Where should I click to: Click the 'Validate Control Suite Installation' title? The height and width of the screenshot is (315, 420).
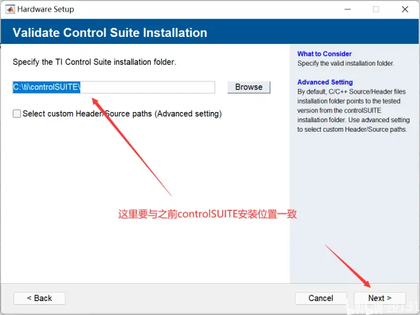[110, 32]
